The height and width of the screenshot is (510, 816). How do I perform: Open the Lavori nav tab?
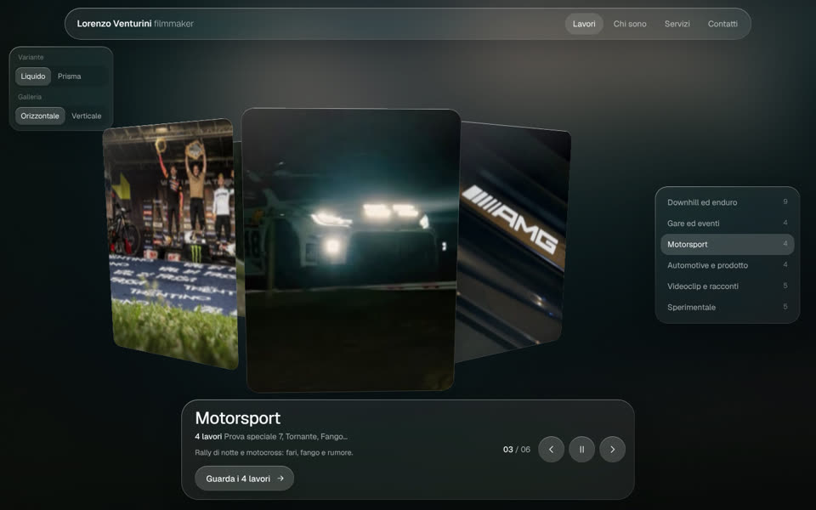(x=584, y=24)
